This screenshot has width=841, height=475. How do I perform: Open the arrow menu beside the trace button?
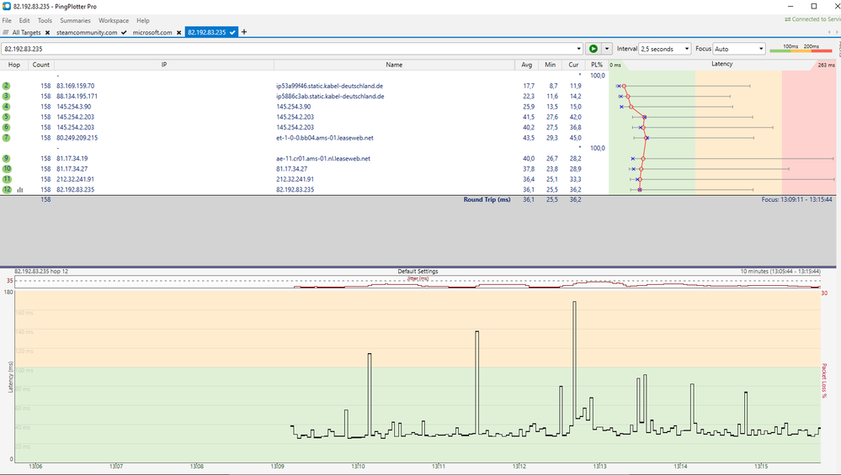[x=606, y=49]
